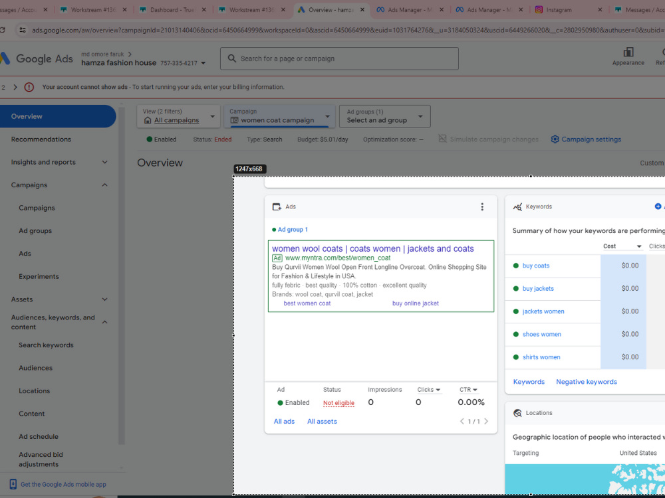Click the All ads link
This screenshot has height=498, width=665.
[284, 422]
